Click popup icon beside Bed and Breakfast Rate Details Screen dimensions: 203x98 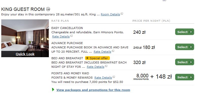point(106,66)
